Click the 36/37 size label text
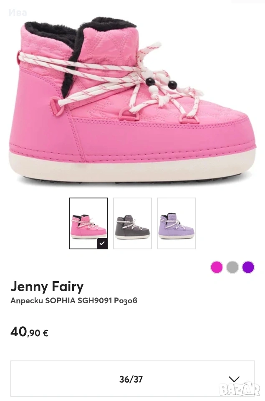The image size is (265, 401). 131,379
